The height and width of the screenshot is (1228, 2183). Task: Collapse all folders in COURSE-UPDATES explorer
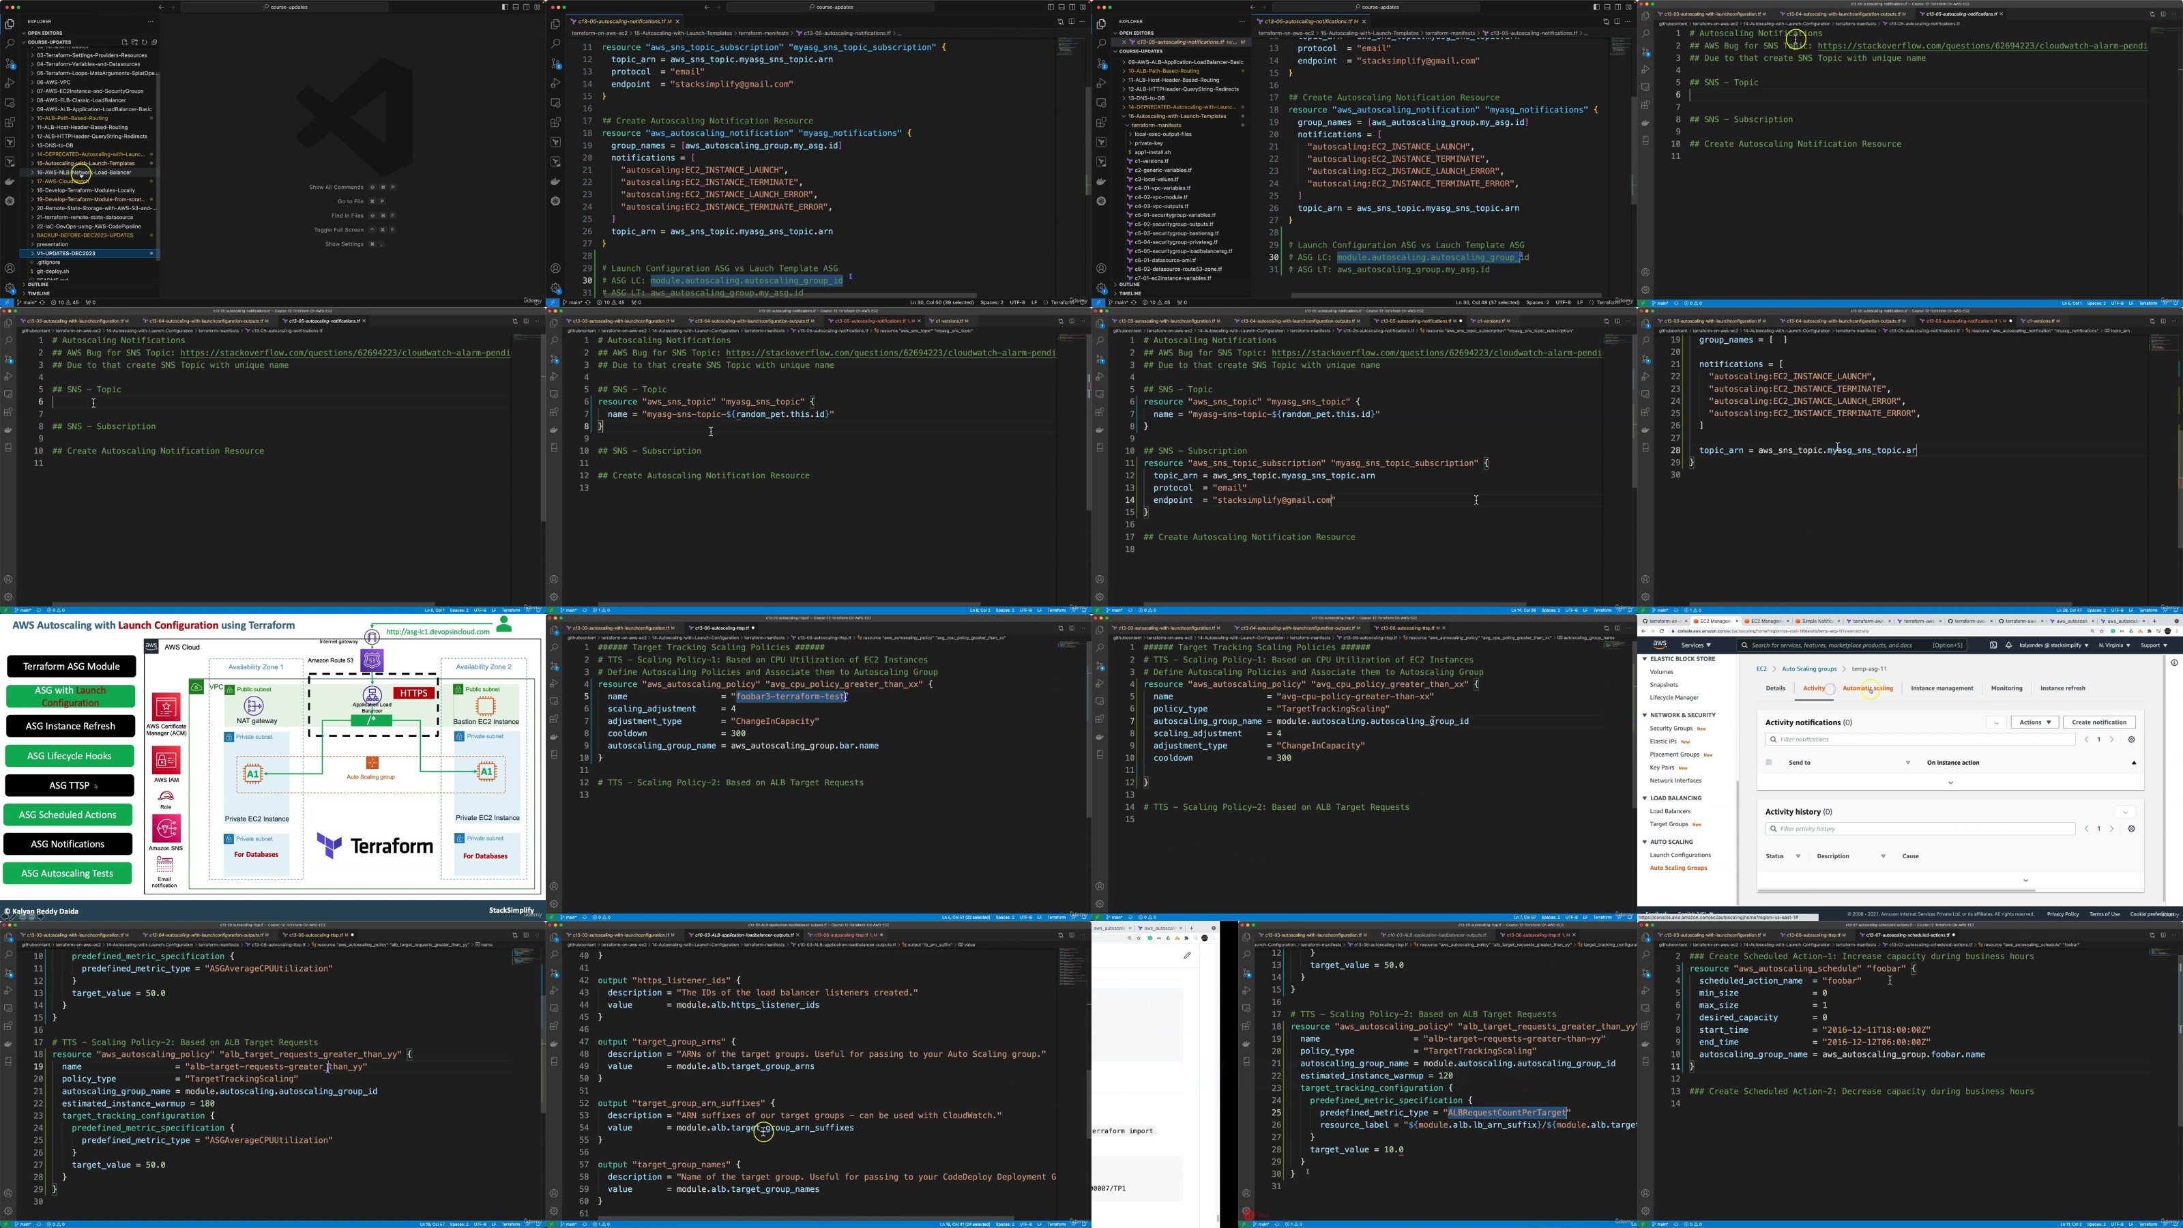[x=153, y=42]
